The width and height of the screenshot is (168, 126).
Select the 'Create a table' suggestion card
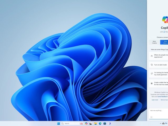point(158,83)
